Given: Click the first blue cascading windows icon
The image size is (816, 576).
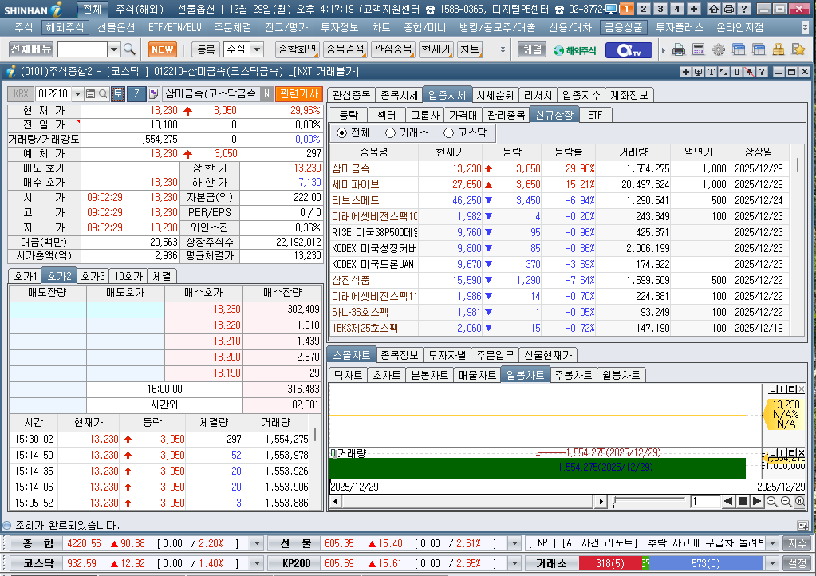Looking at the screenshot, I should (739, 50).
